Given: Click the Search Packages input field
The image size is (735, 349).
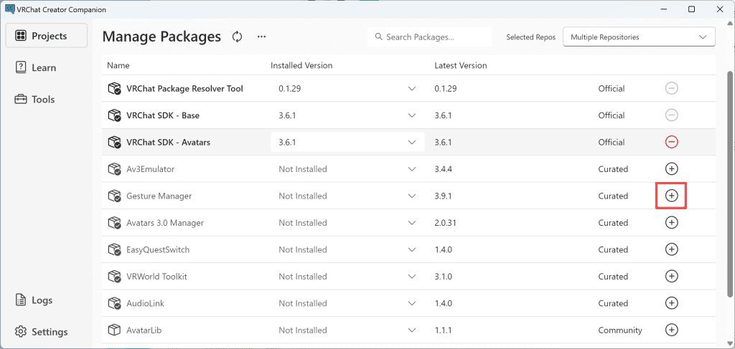Looking at the screenshot, I should tap(434, 37).
